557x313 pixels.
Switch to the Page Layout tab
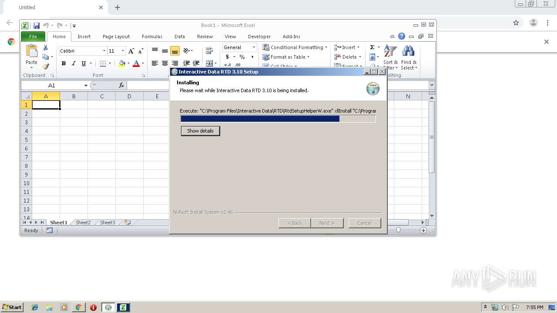pos(116,37)
